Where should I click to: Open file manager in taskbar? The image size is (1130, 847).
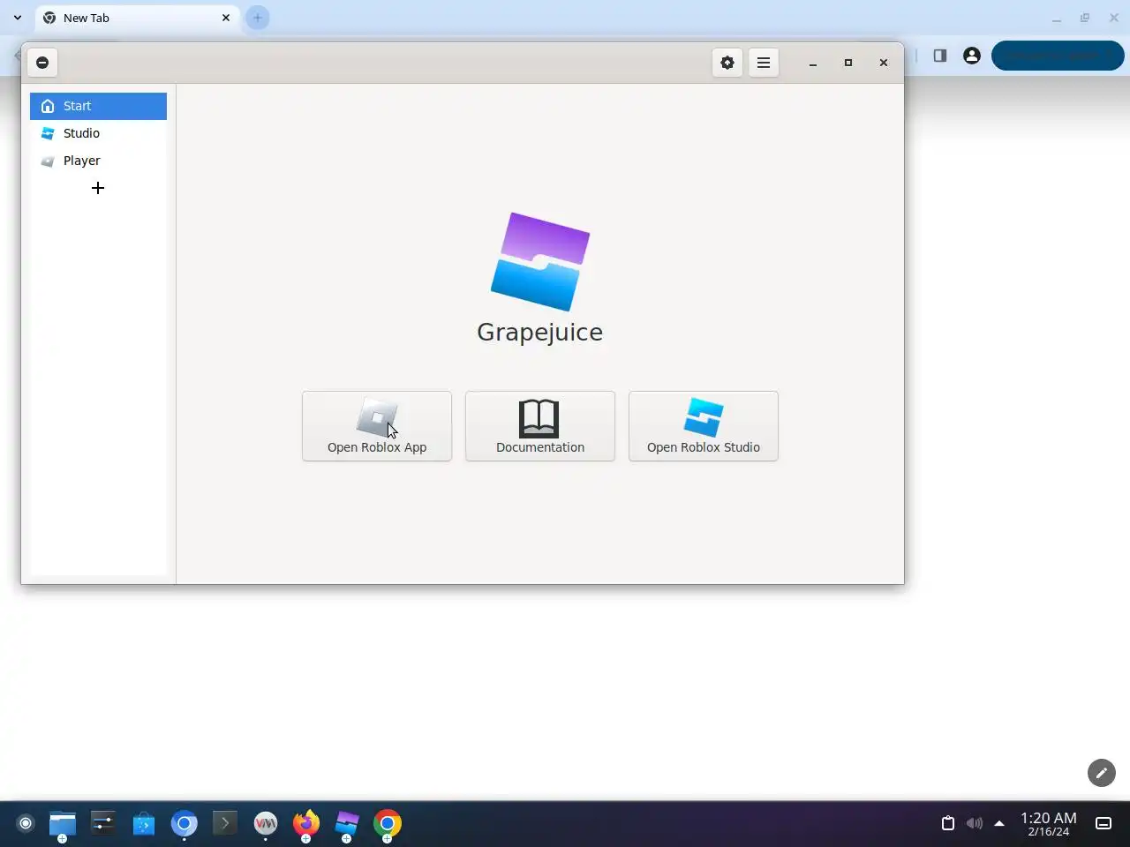click(63, 824)
